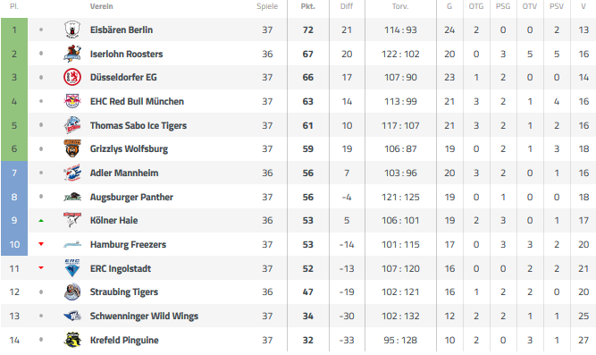Click the Iserlohn Roosters rooster logo
This screenshot has width=596, height=355.
(72, 54)
